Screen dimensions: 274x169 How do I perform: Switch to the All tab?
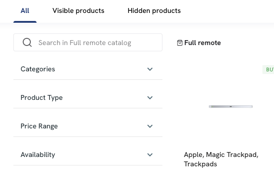point(25,11)
